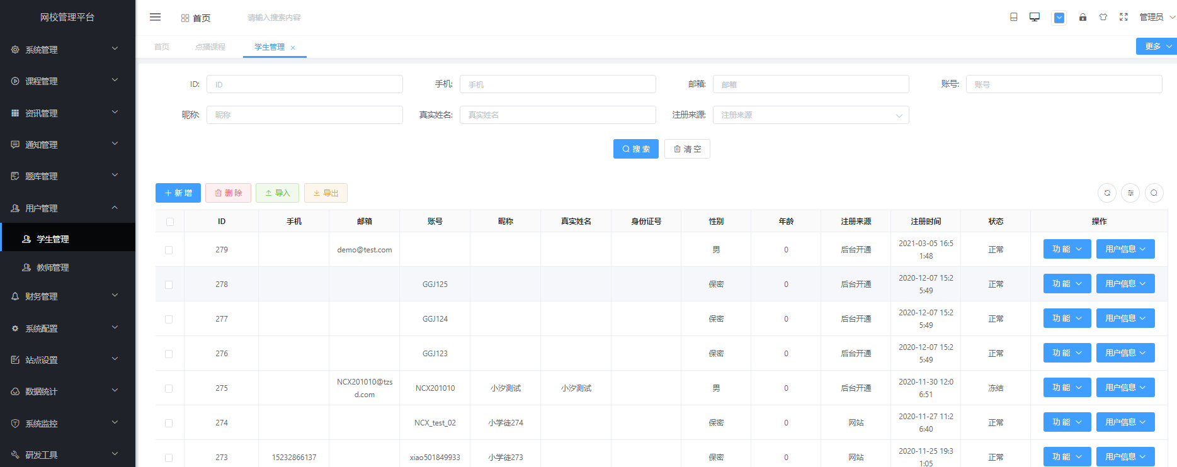Expand 课程管理 sidebar menu
Screen dimensions: 1177x467
pos(67,81)
